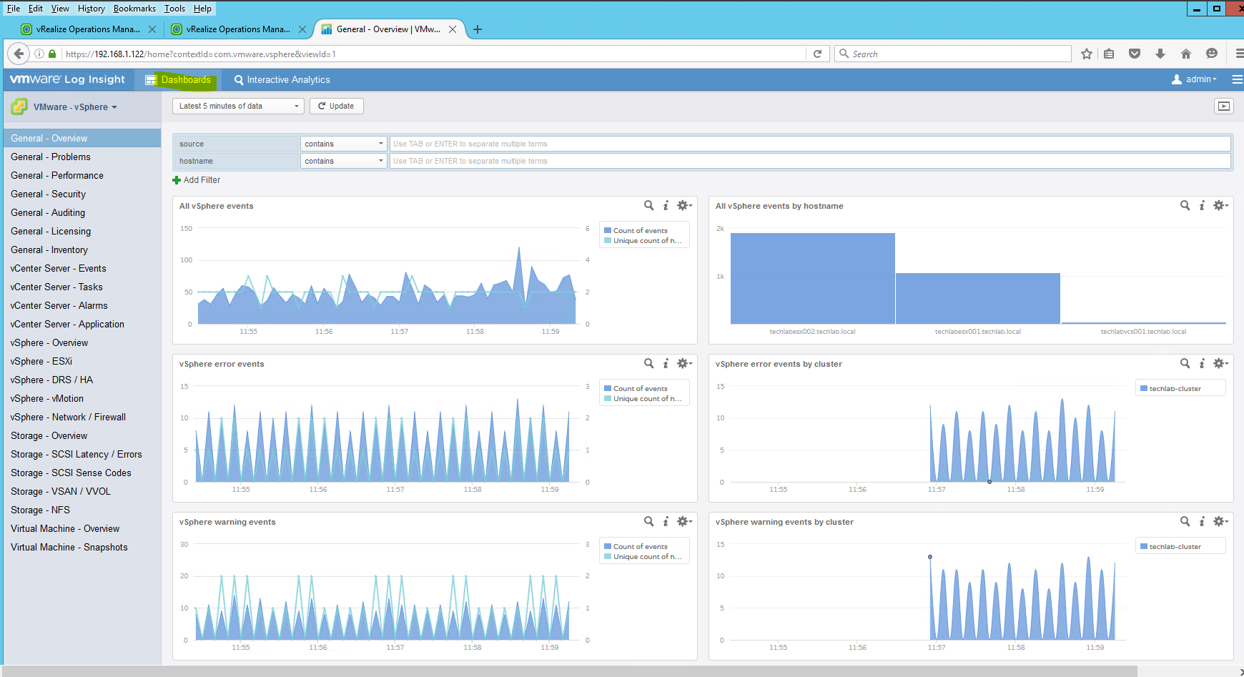Open gear menu of vSphere warning events chart
1244x677 pixels.
point(684,521)
